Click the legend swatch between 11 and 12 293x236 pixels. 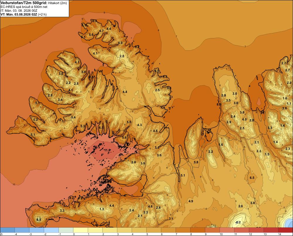tap(241, 230)
